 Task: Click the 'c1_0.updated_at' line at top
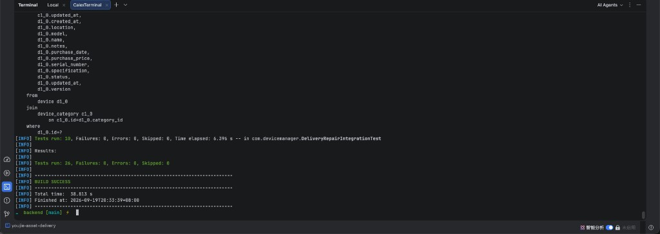point(59,15)
